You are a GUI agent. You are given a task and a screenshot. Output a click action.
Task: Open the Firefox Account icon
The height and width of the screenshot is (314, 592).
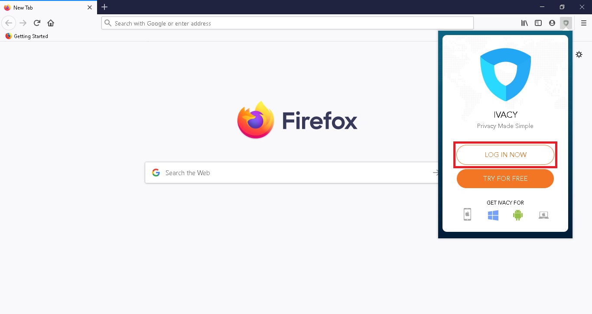(x=552, y=23)
